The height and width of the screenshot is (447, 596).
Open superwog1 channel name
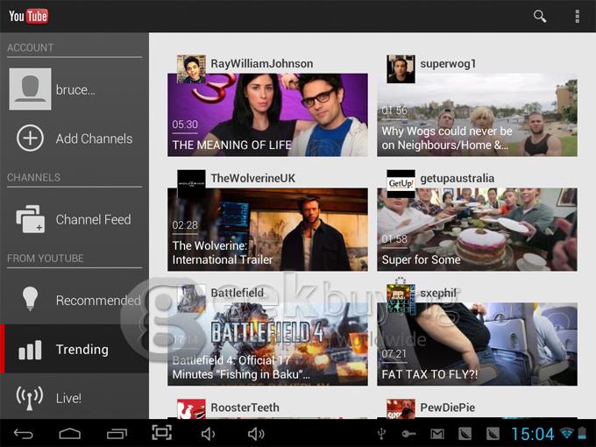(x=448, y=64)
